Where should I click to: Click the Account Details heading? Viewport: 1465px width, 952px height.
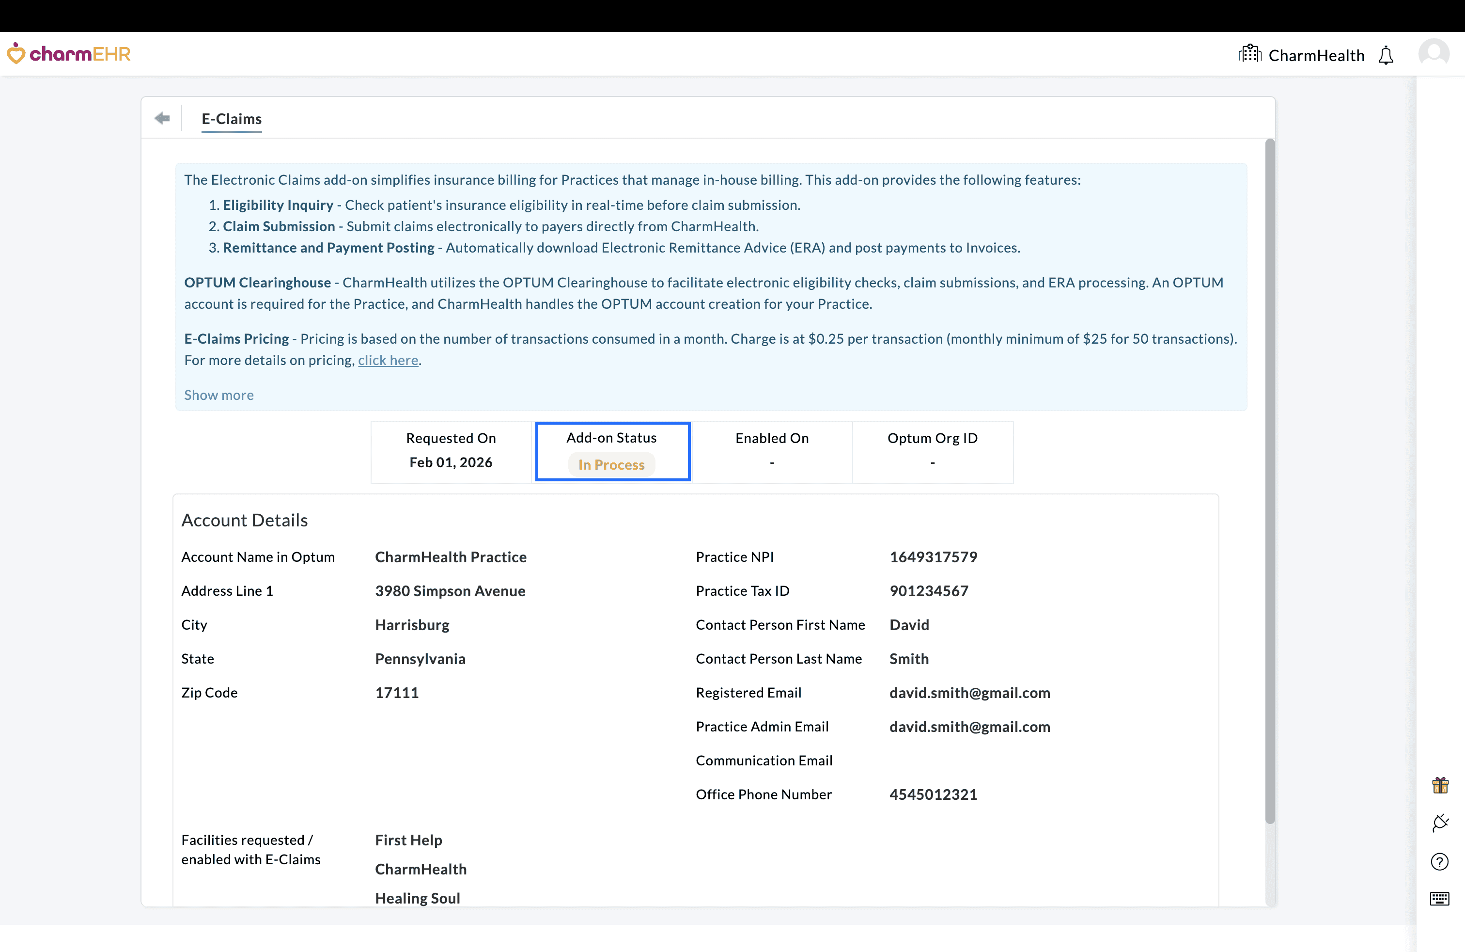point(244,520)
